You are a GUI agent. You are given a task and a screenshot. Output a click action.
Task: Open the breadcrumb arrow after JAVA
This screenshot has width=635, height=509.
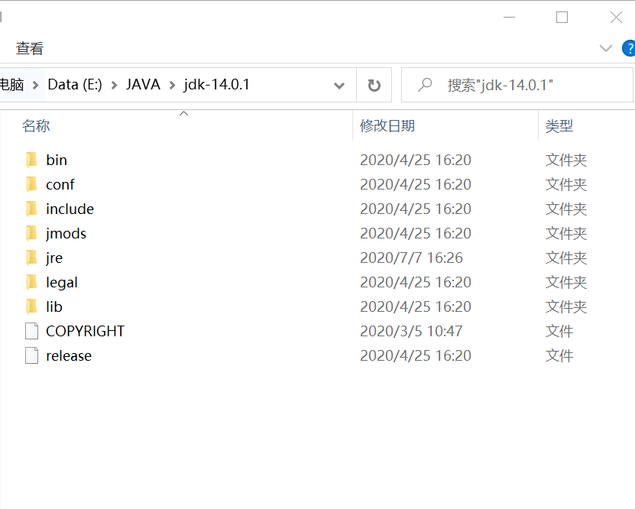pyautogui.click(x=172, y=85)
